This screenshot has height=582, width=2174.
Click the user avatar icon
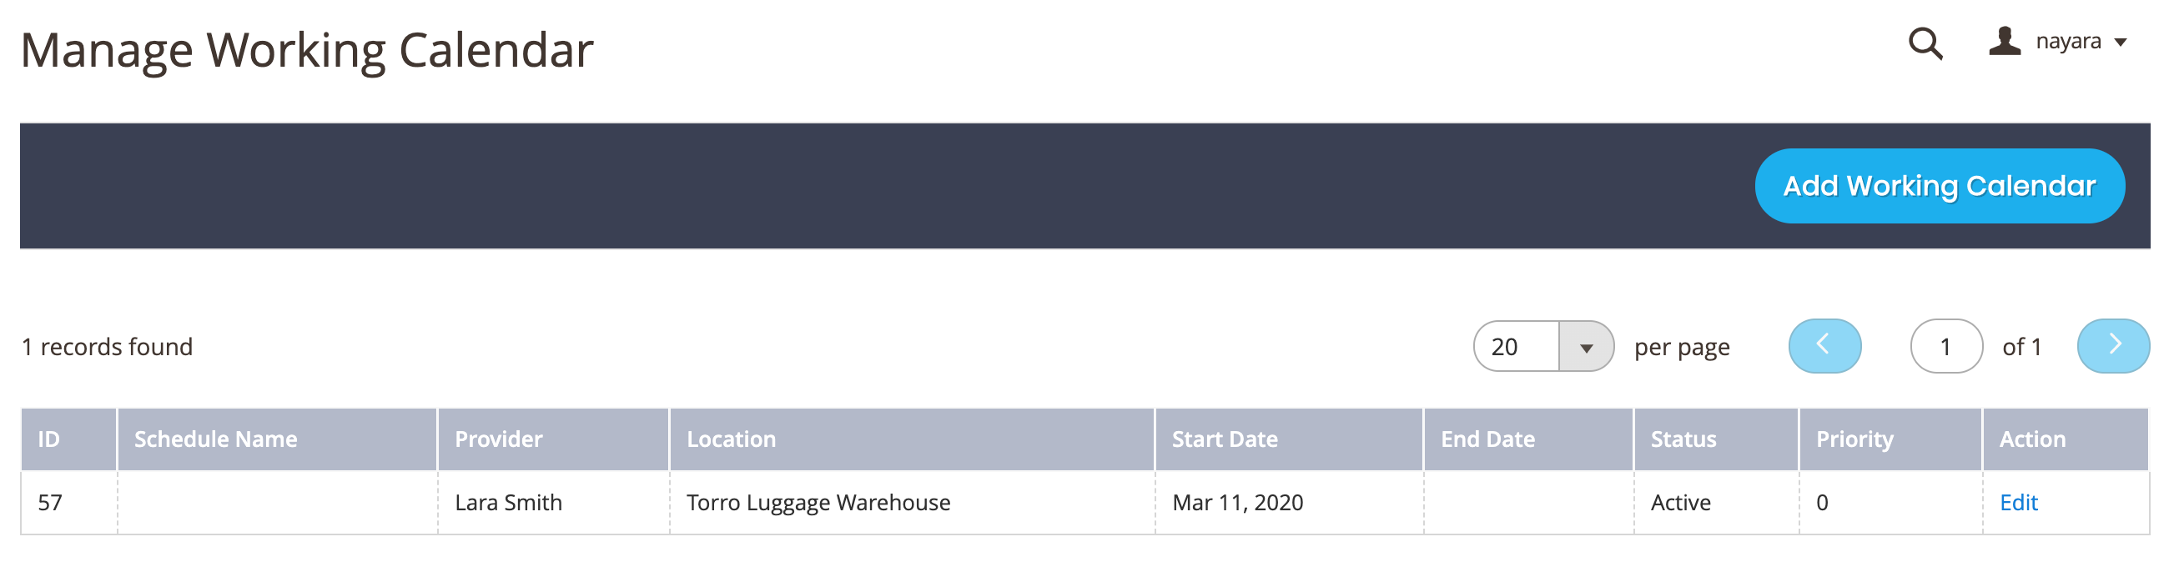2005,41
